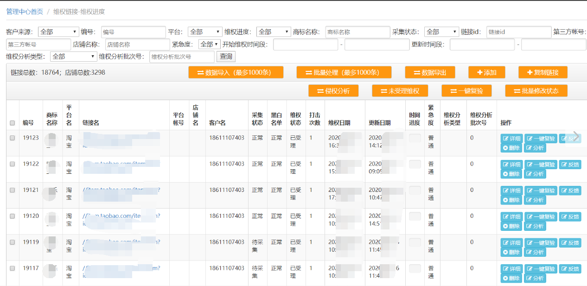The width and height of the screenshot is (587, 286).
Task: Open the 维权分析类型 dropdown
Action: coord(73,57)
